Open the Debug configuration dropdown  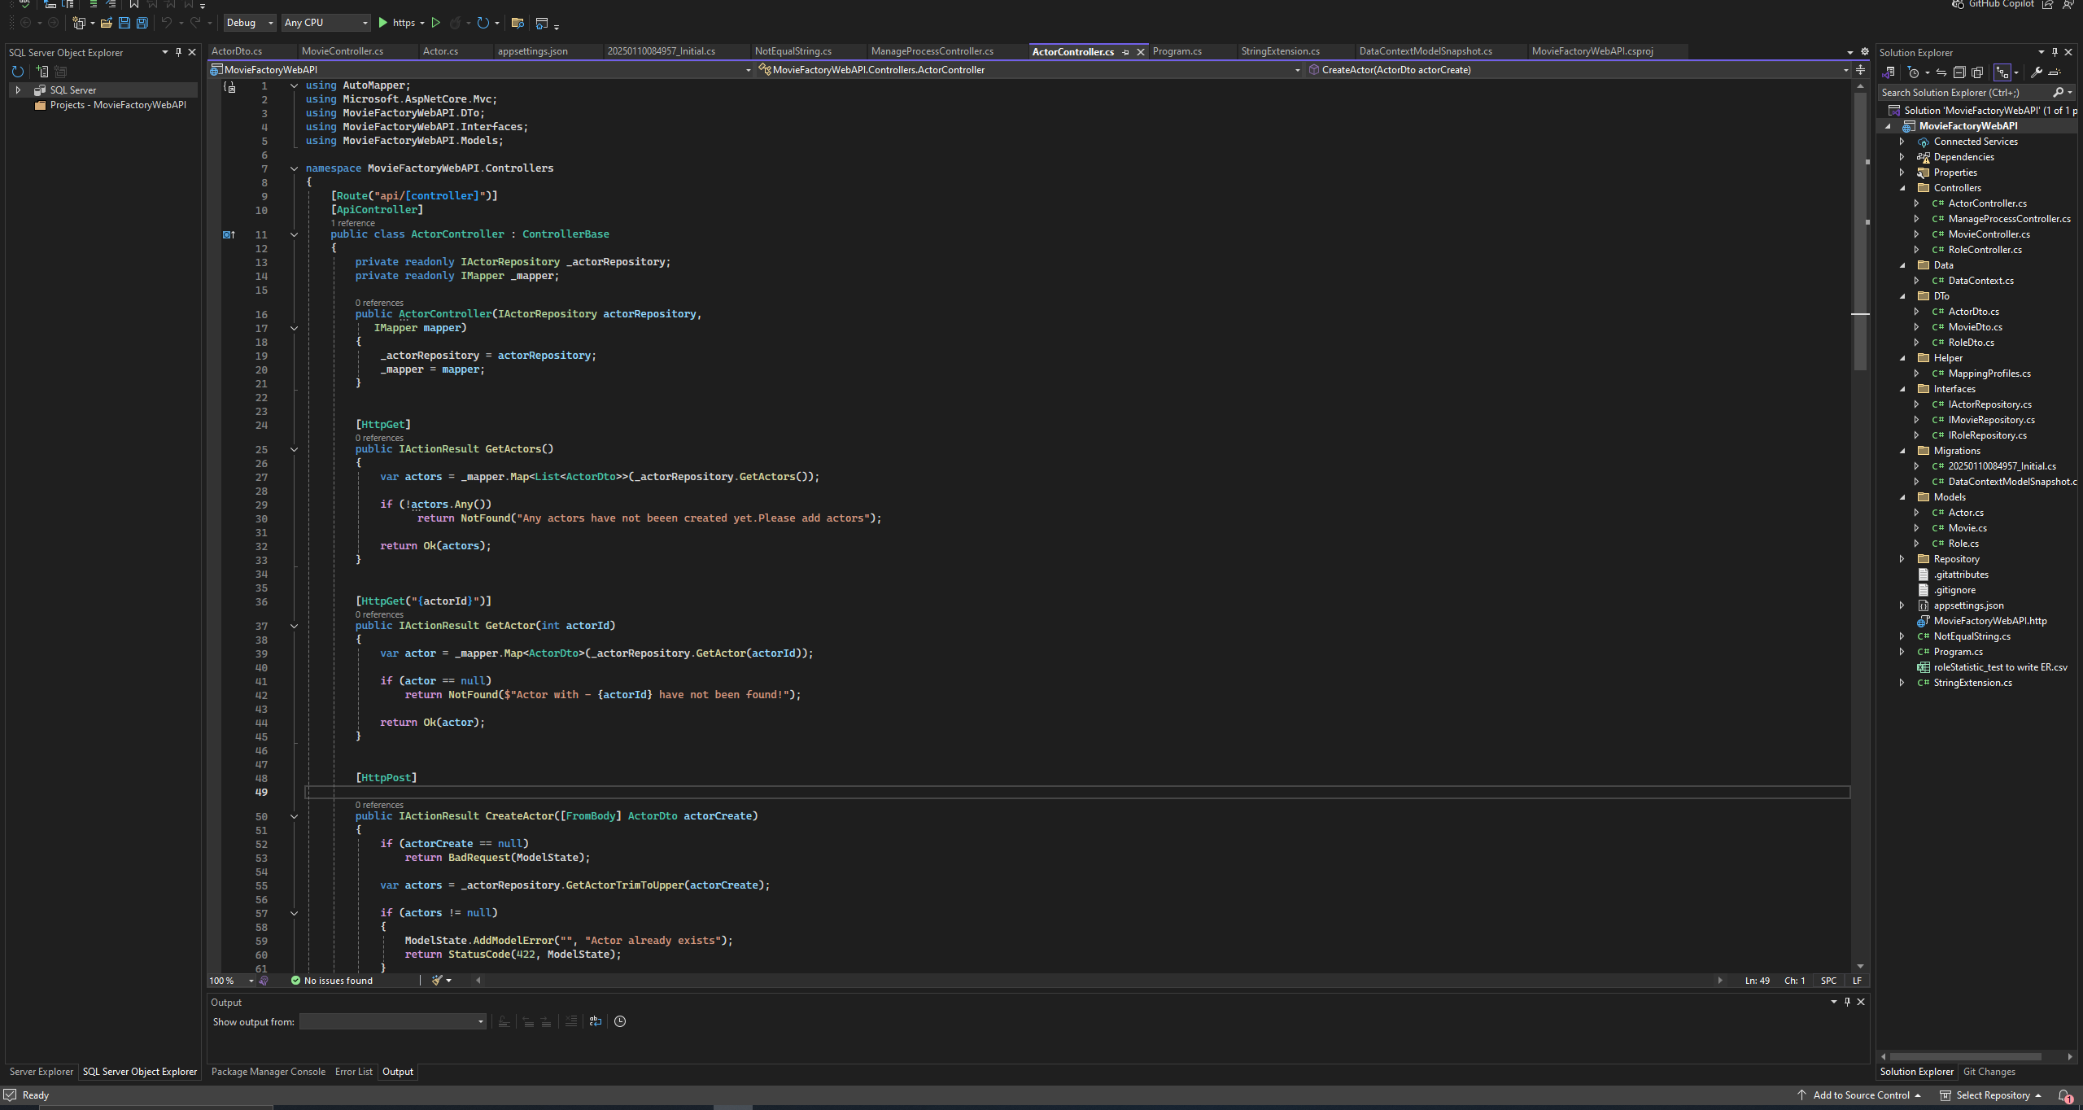[250, 23]
